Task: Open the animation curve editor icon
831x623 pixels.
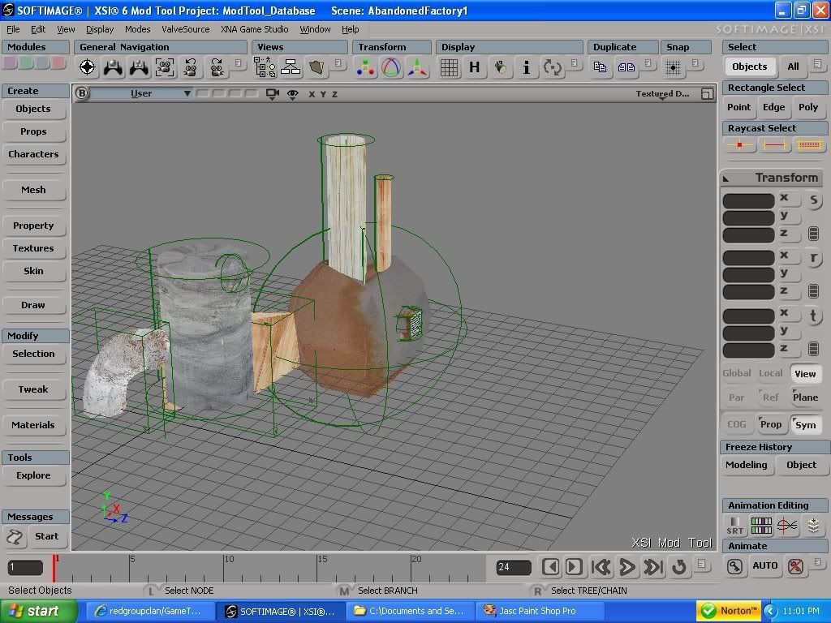Action: [x=787, y=526]
